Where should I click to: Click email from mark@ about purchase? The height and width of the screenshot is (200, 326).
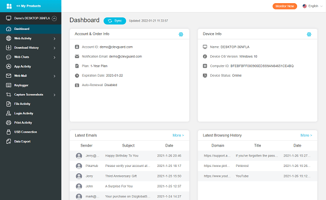(x=129, y=196)
